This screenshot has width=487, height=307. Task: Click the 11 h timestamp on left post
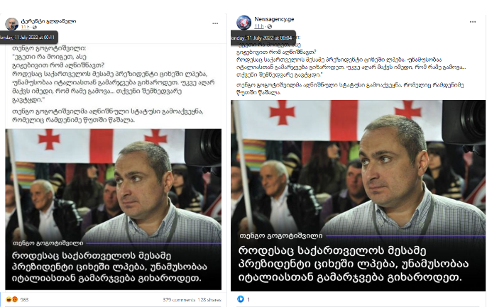coord(25,27)
